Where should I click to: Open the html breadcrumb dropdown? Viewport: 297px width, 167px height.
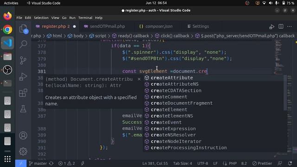pyautogui.click(x=55, y=36)
